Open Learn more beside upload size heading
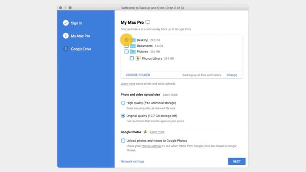 pyautogui.click(x=170, y=95)
